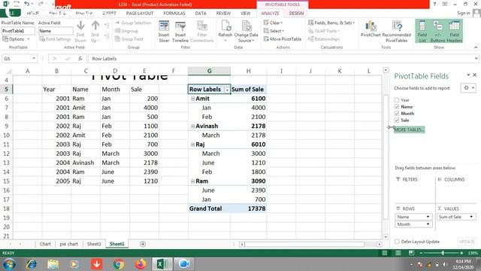
Task: Collapse the Amit group
Action: point(192,99)
